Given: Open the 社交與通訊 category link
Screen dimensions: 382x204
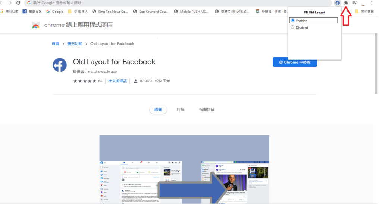Looking at the screenshot, I should tap(118, 81).
